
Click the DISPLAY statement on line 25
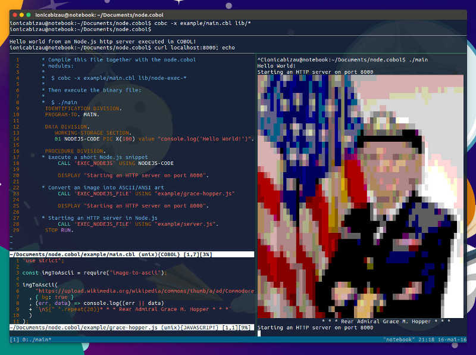click(133, 205)
